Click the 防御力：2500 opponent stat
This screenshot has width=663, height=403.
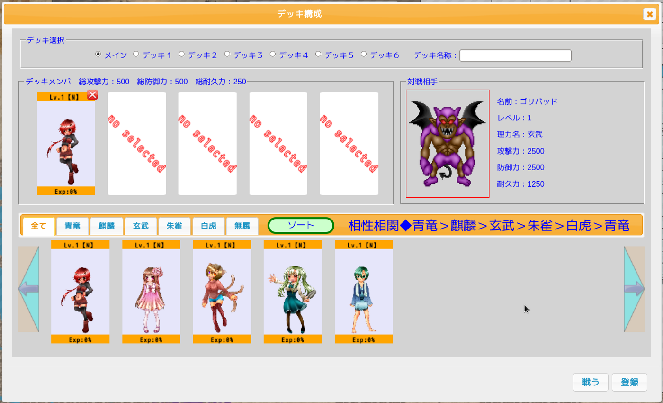pos(520,167)
